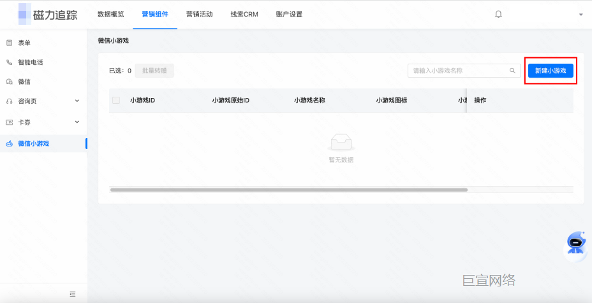The width and height of the screenshot is (592, 303).
Task: Click the 操作 column header
Action: click(480, 101)
